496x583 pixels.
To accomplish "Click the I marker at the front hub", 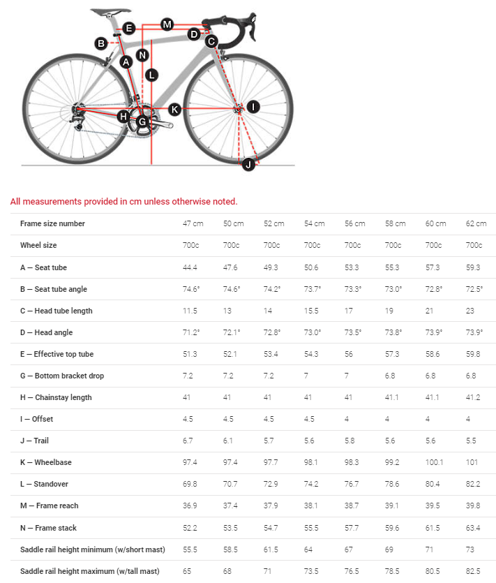I will click(253, 107).
